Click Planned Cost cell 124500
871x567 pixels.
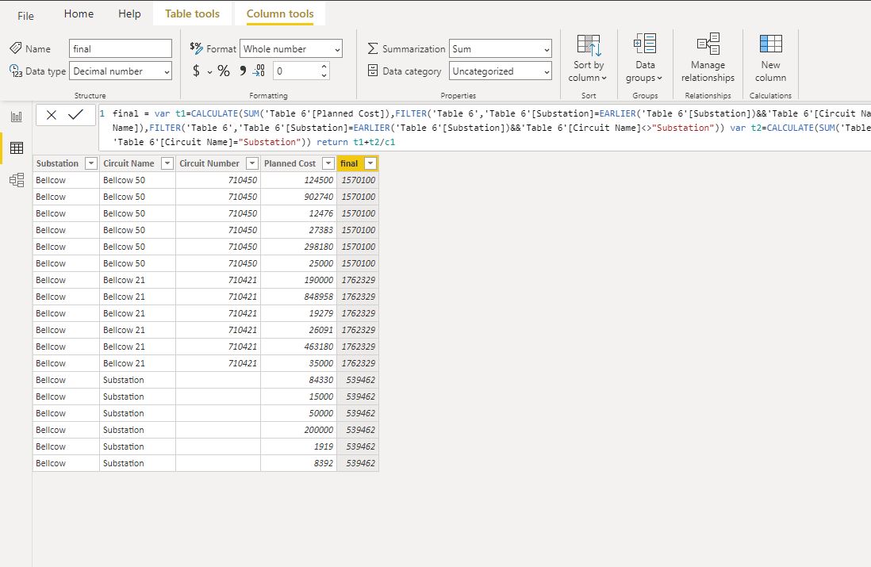point(299,180)
